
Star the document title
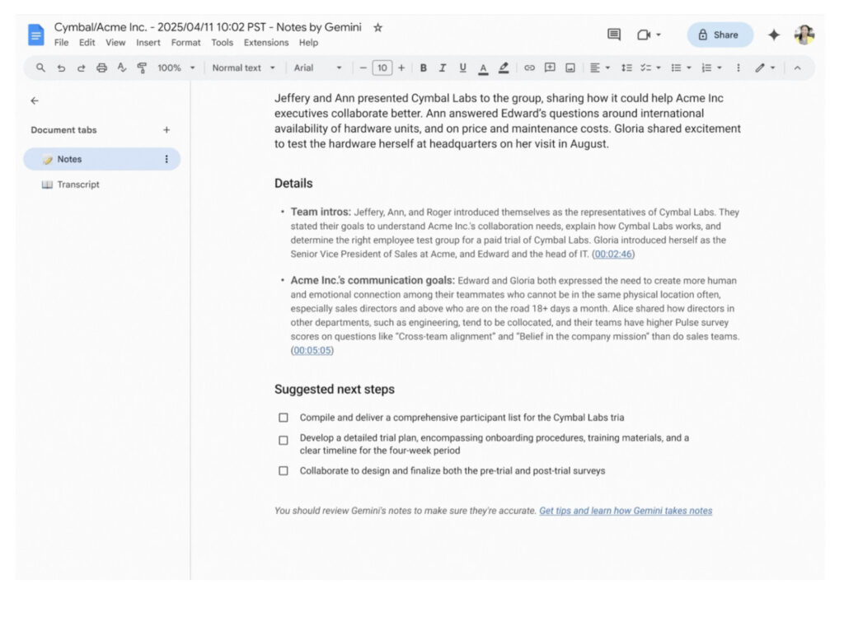377,27
